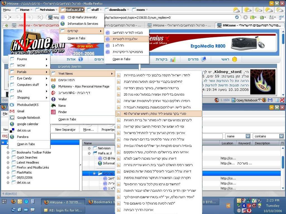Open the Gmail bookmark in the Home menu
This screenshot has width=286, height=214.
click(29, 111)
